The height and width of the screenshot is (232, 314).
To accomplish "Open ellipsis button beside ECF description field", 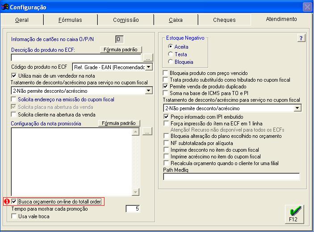I will pos(148,58).
